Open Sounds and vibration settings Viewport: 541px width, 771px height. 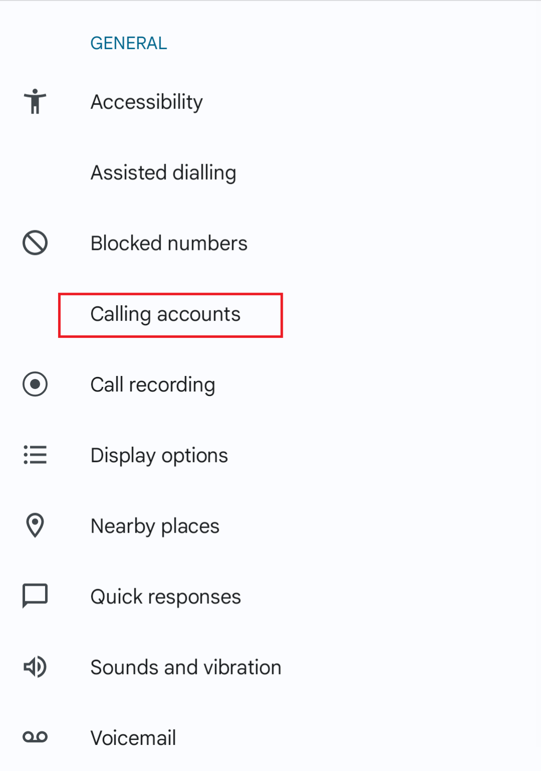pyautogui.click(x=186, y=667)
